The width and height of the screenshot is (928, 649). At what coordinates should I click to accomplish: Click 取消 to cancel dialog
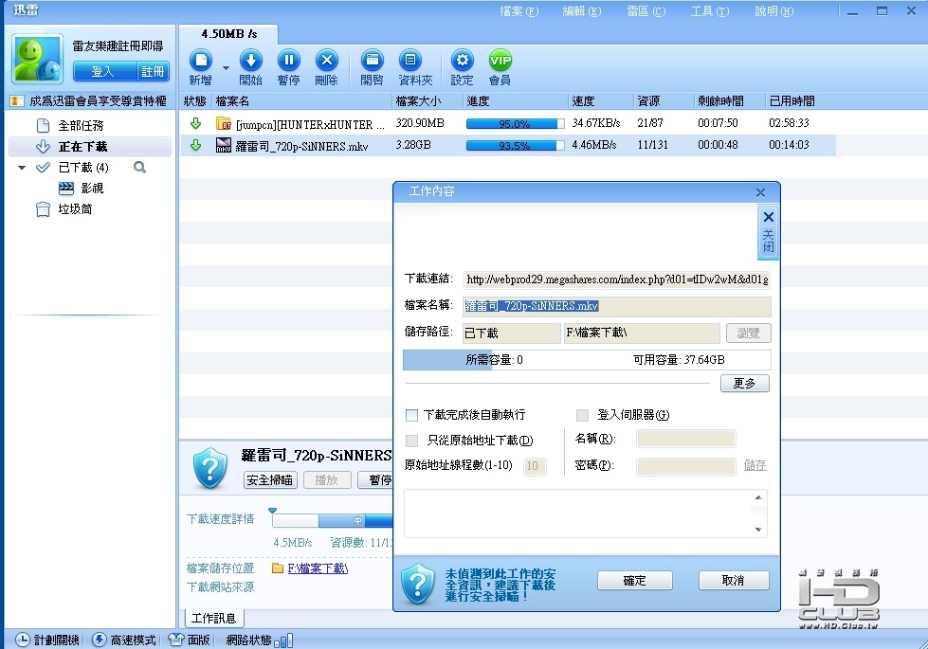point(734,581)
